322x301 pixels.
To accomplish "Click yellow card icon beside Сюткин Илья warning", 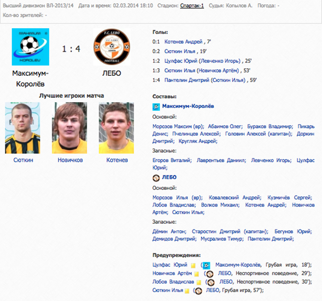I will point(187,291).
